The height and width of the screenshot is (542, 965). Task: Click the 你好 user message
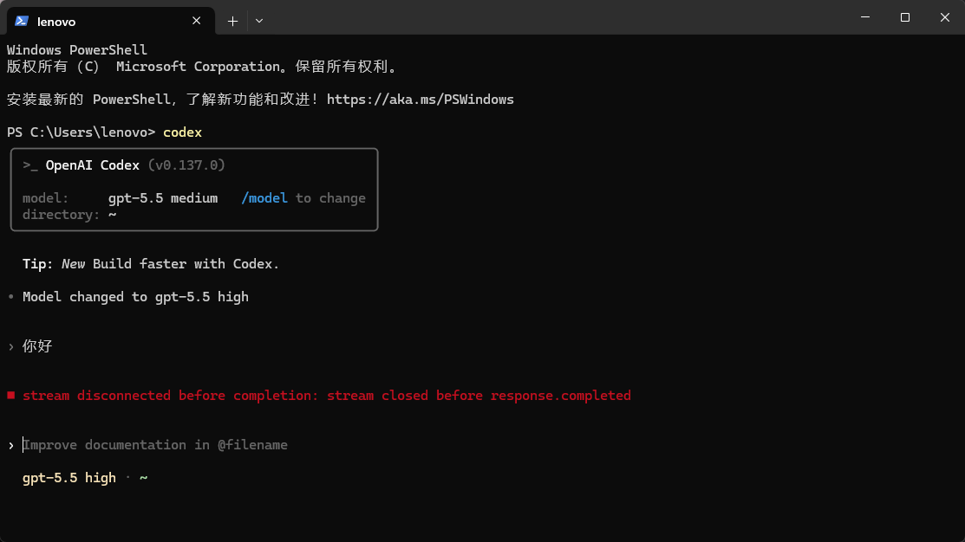click(x=37, y=346)
